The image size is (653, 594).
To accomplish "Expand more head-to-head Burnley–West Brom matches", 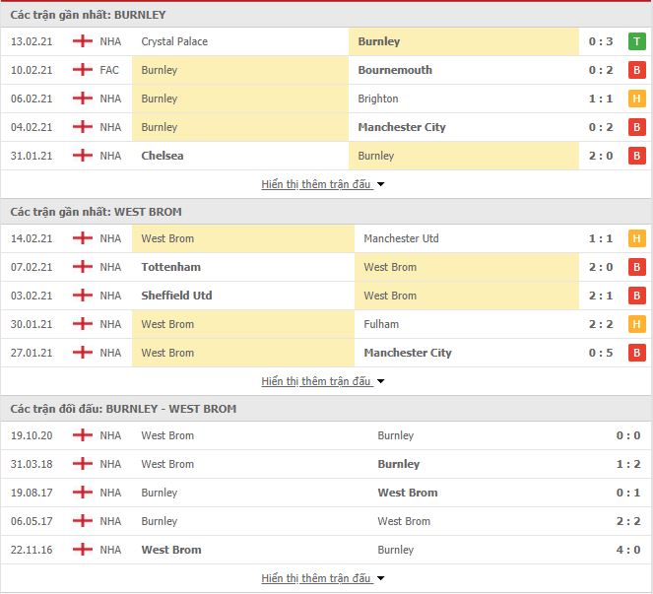I will (x=323, y=578).
